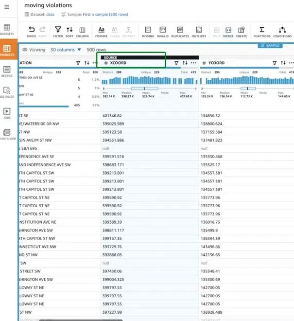
Task: Open the hamburger navigation menu
Action: (7, 7)
